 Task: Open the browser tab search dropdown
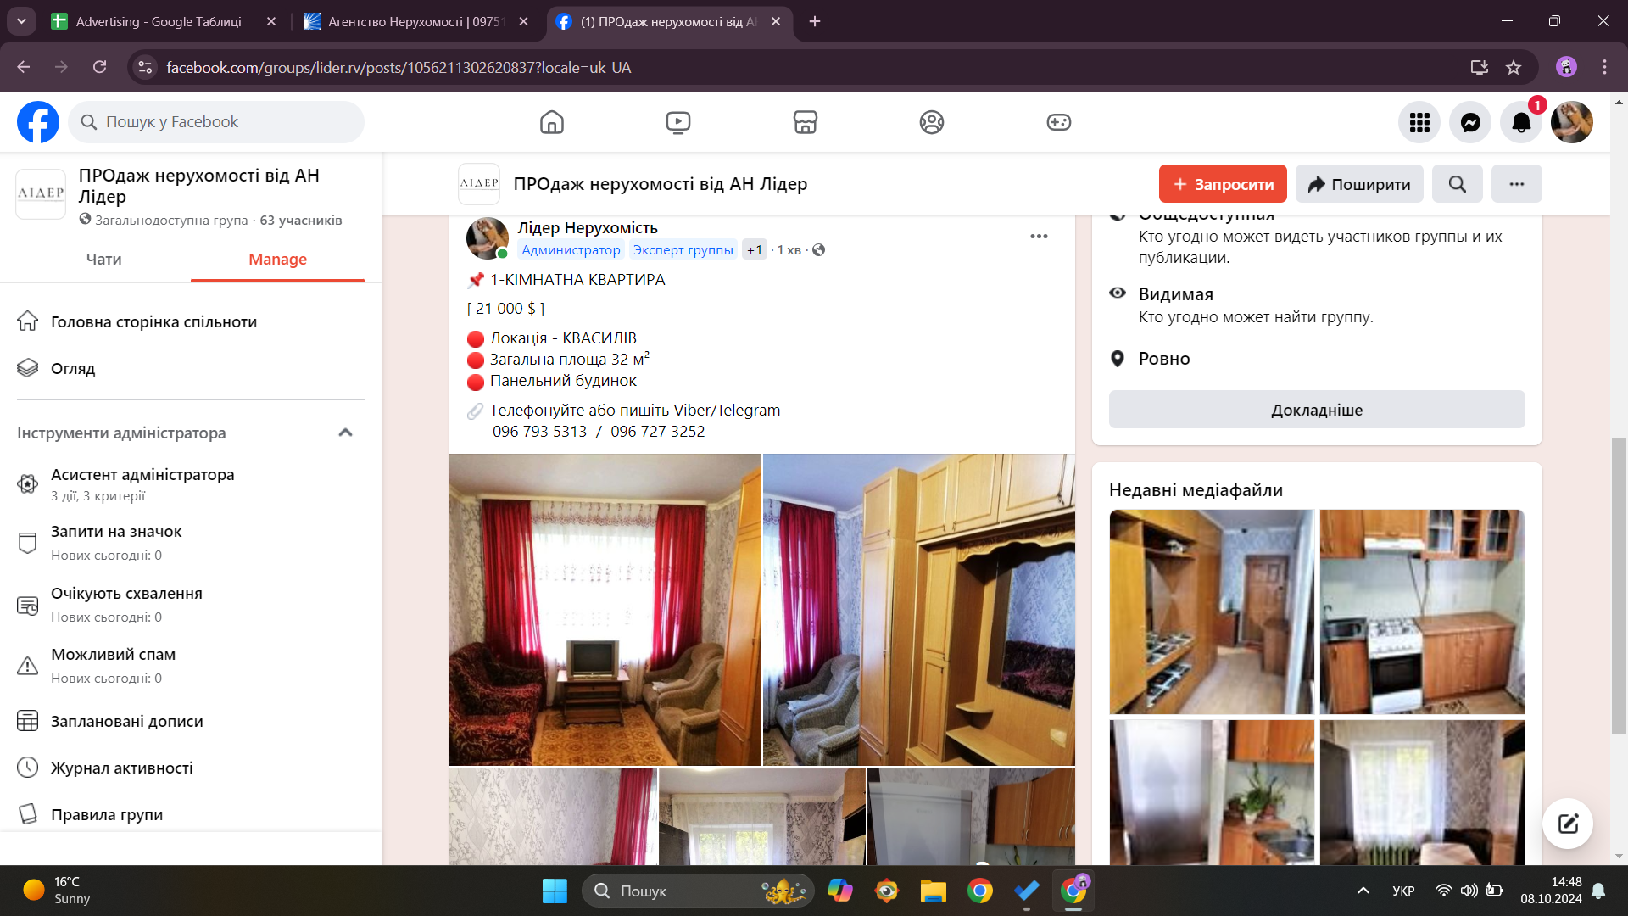click(x=21, y=21)
